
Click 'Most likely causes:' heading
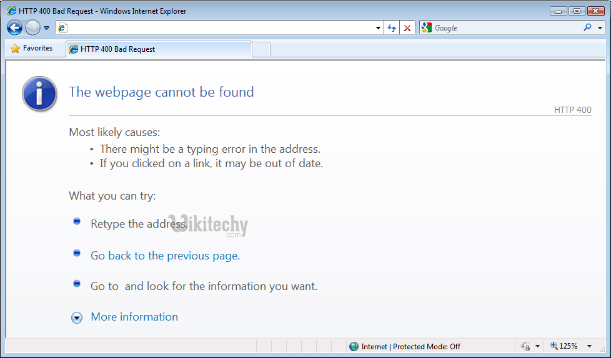pyautogui.click(x=114, y=132)
